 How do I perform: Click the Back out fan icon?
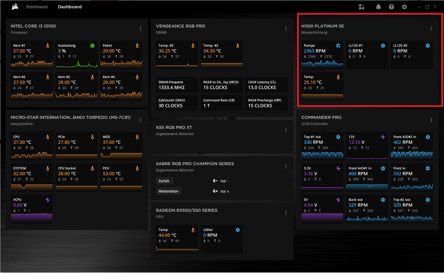pos(383,200)
